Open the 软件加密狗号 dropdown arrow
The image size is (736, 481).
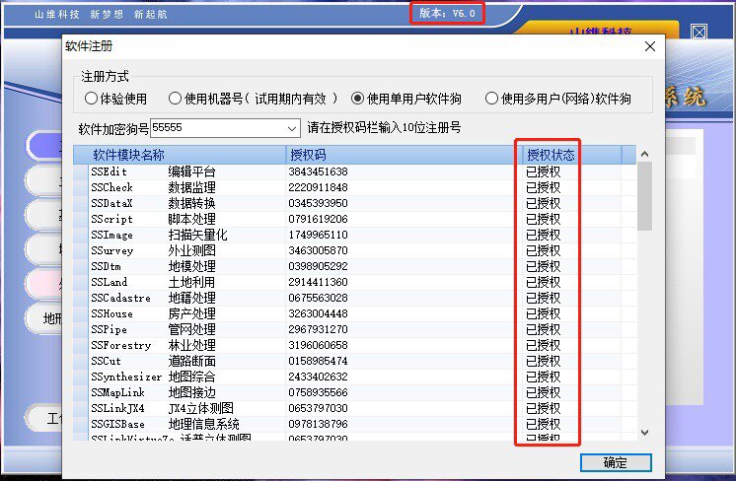[291, 128]
